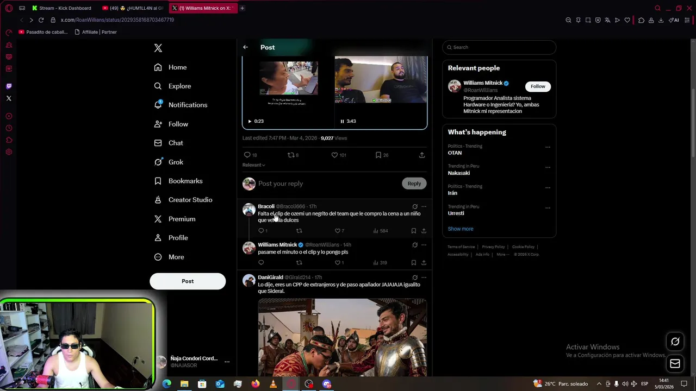Viewport: 696px width, 391px height.
Task: Click the main post repost icon
Action: (x=291, y=155)
